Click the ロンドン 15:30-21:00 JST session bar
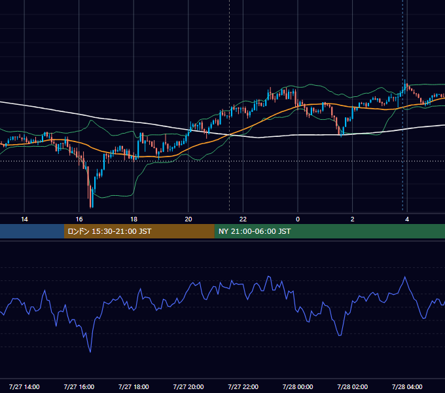 click(x=139, y=231)
